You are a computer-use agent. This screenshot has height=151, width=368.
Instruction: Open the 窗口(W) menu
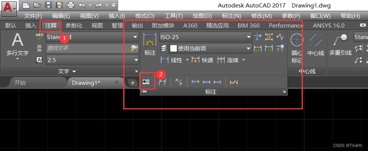point(320,16)
